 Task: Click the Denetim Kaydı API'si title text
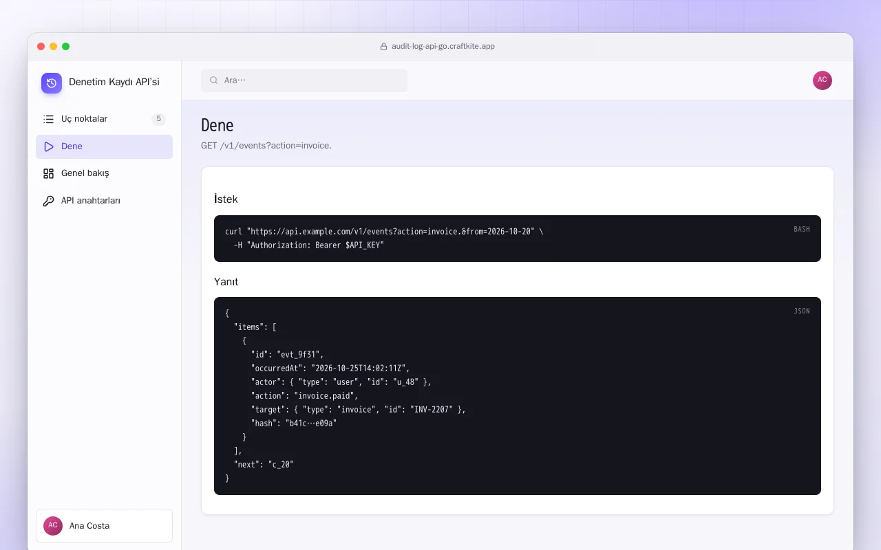[x=114, y=82]
